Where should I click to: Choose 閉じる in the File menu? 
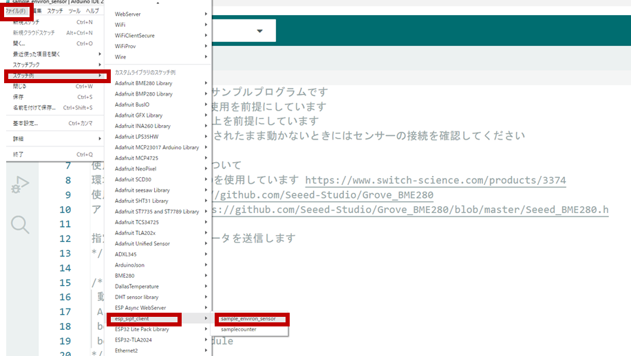coord(54,87)
